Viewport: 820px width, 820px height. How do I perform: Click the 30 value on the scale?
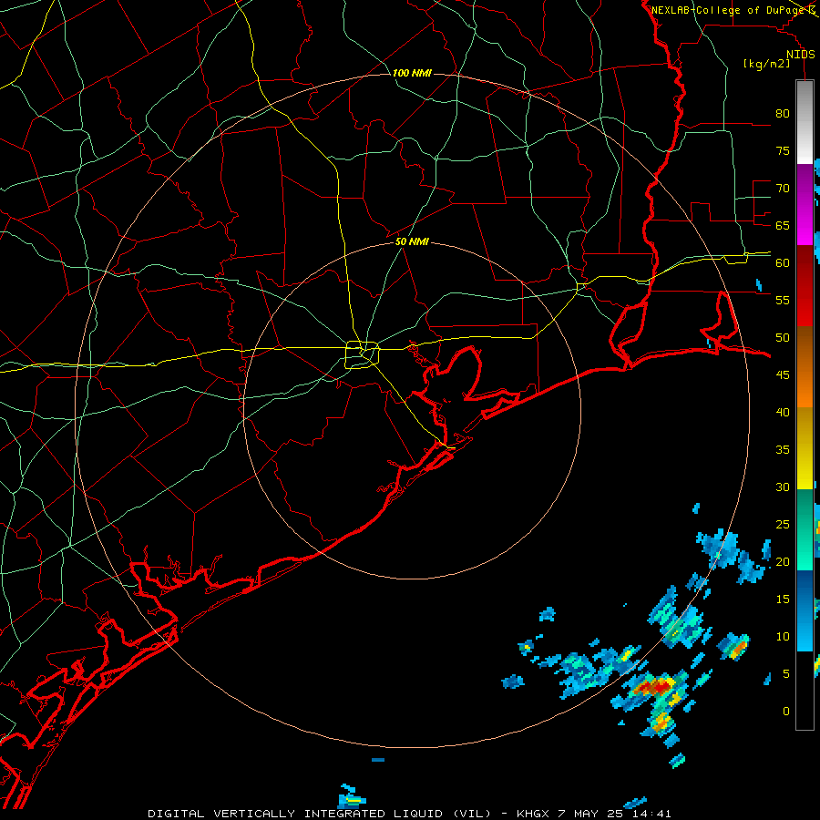point(783,487)
